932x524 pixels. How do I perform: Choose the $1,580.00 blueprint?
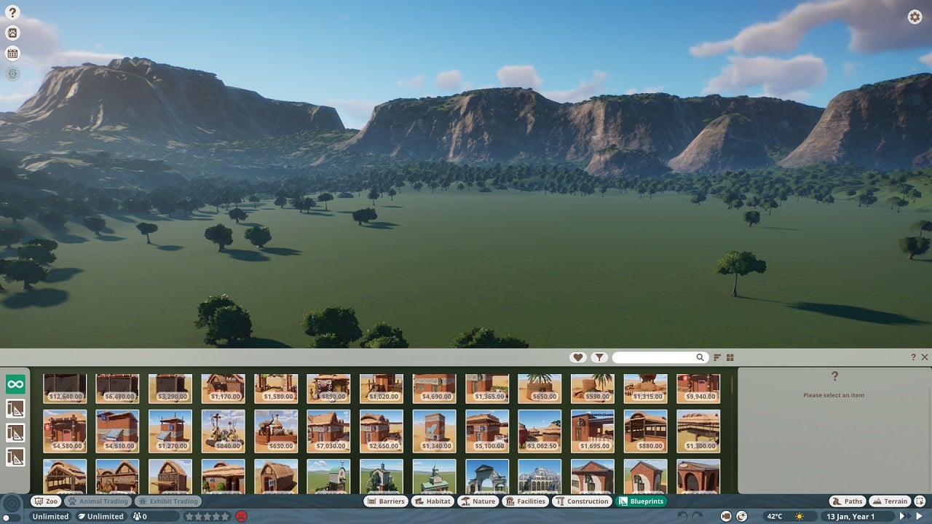point(276,389)
